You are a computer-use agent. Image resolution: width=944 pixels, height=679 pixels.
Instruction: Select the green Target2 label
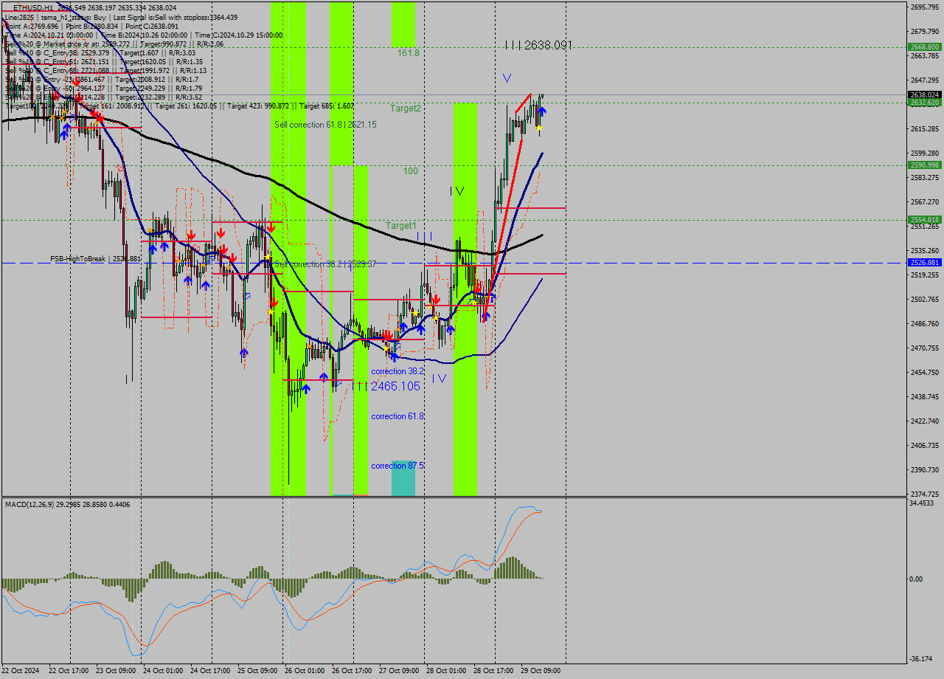coord(406,108)
